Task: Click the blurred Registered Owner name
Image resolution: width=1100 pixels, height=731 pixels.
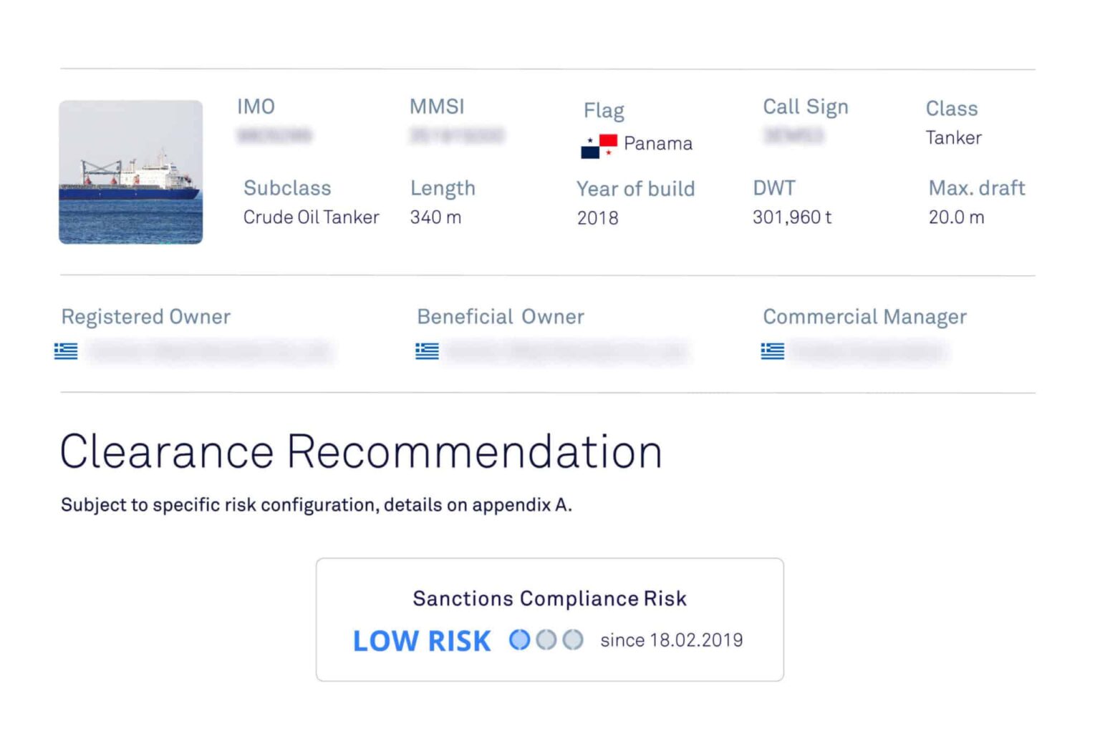Action: click(x=209, y=351)
